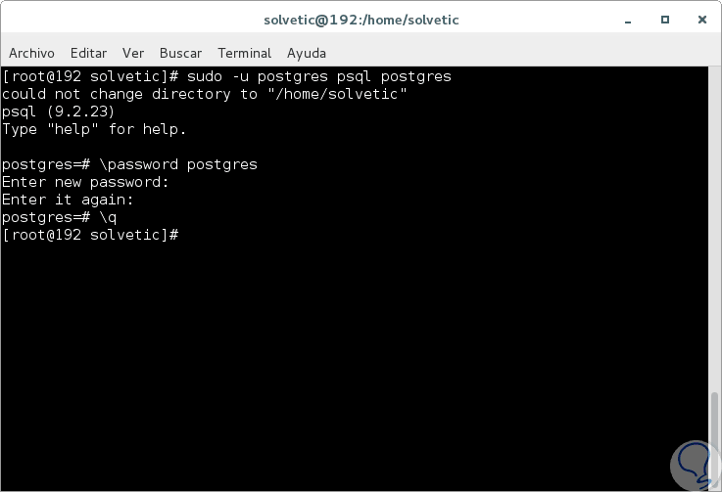722x492 pixels.
Task: Open the Terminal menu
Action: (245, 53)
